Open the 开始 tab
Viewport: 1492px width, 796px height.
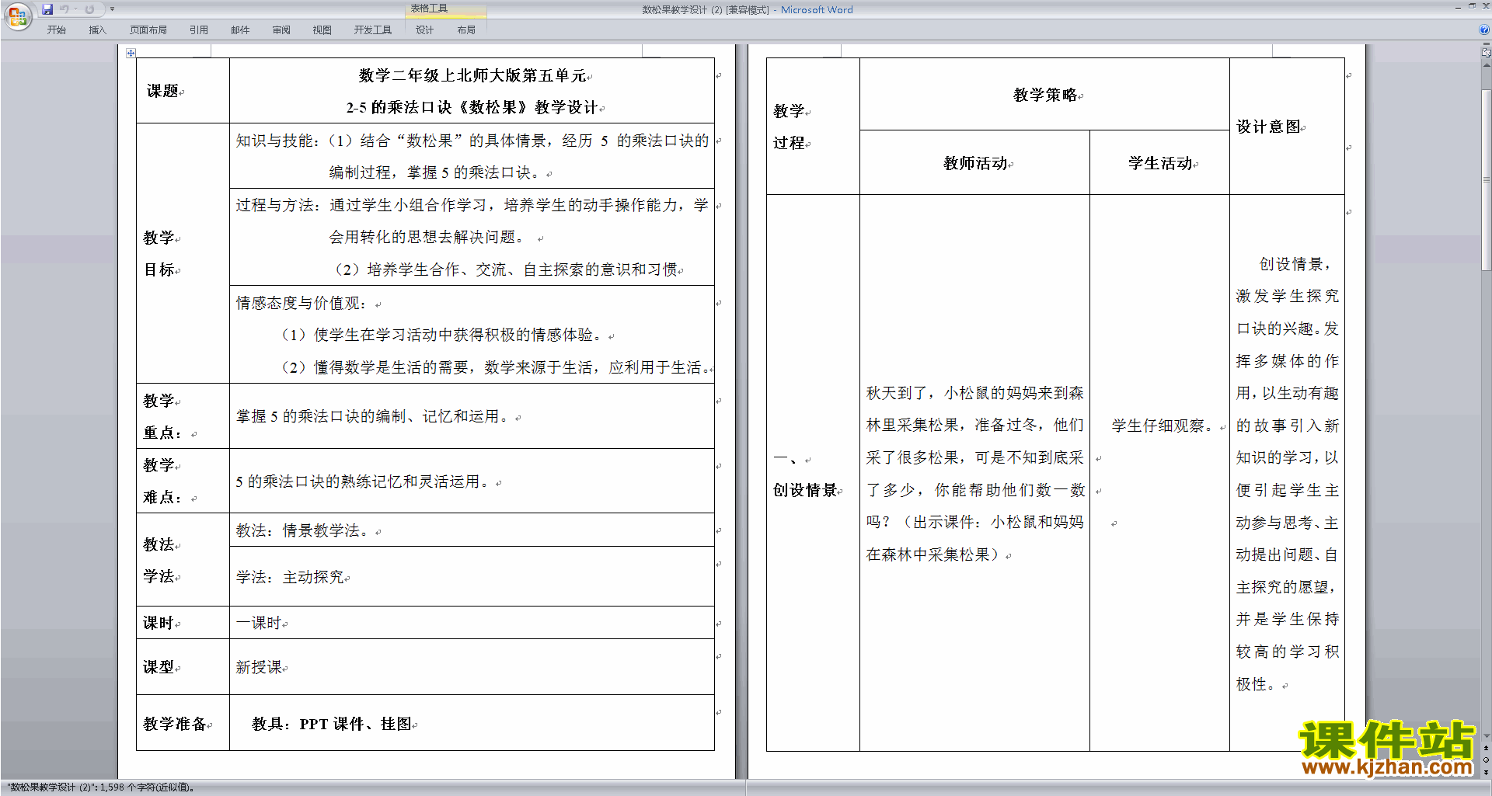[x=56, y=30]
